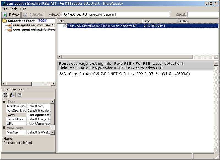Select the RefreshRate property row

click(x=28, y=119)
